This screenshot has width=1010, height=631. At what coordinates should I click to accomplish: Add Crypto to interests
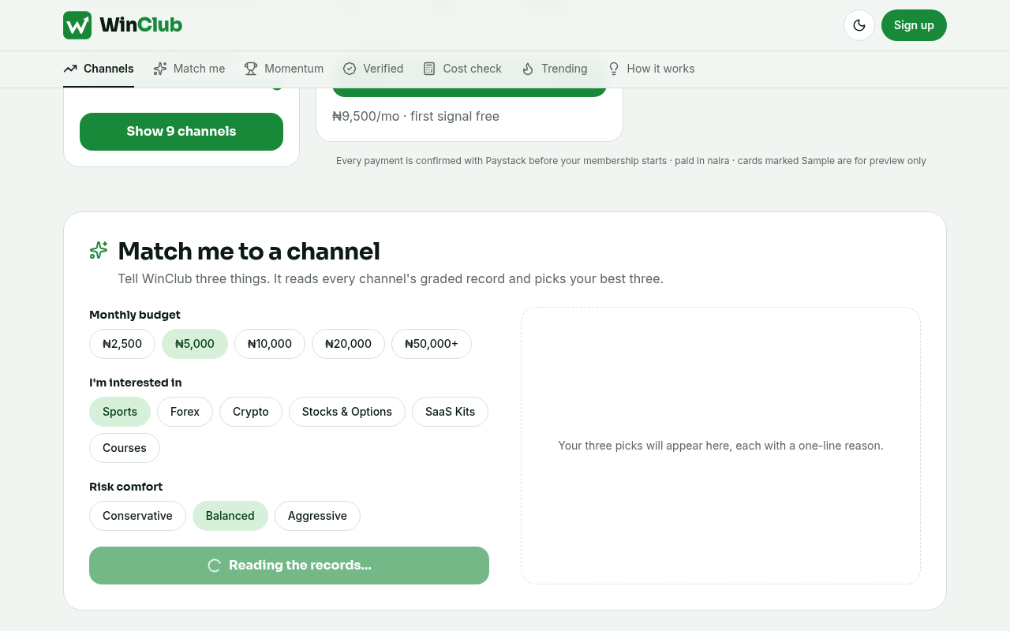point(251,412)
